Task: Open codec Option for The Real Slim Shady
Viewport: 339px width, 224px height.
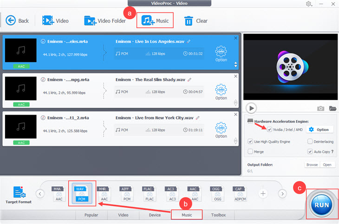Action: [221, 92]
